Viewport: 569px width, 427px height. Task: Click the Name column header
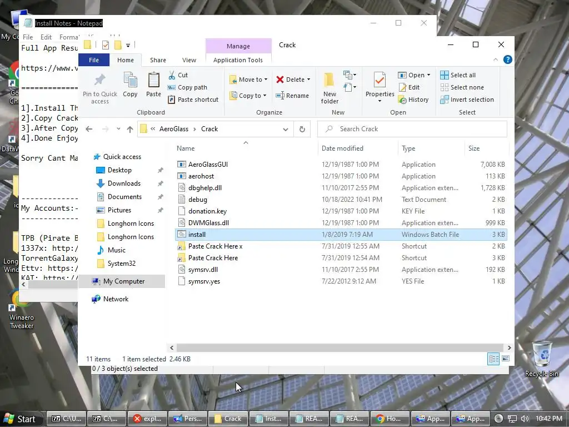tap(186, 148)
